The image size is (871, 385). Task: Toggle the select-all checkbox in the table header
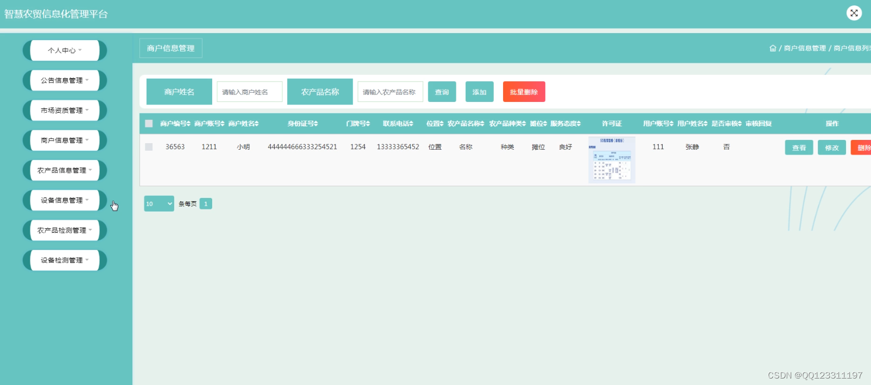(149, 124)
